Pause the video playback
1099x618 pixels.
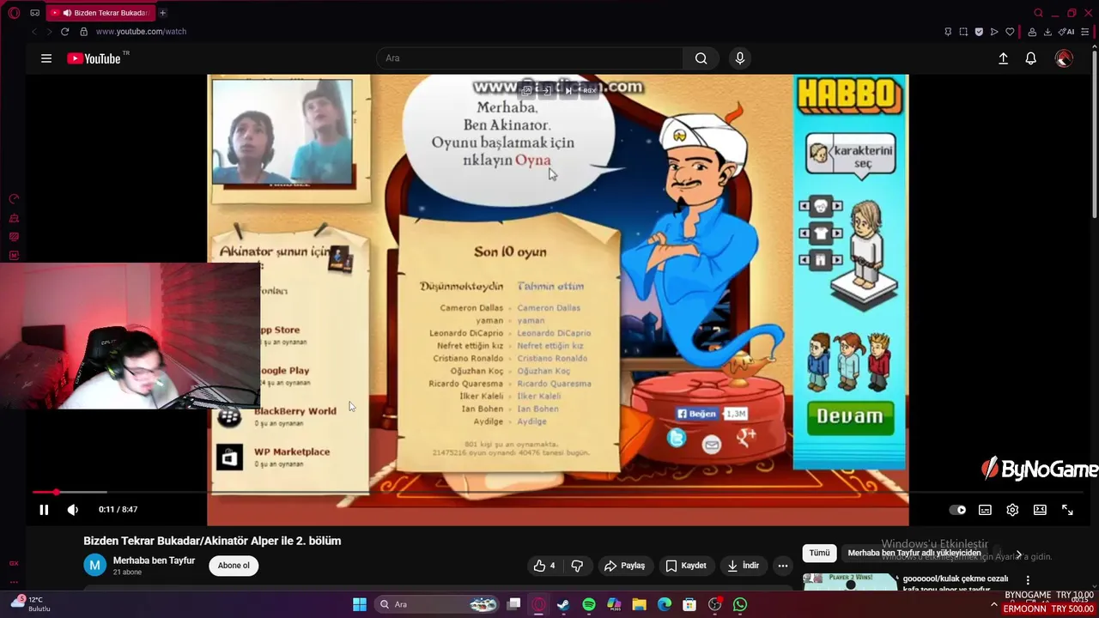(44, 510)
